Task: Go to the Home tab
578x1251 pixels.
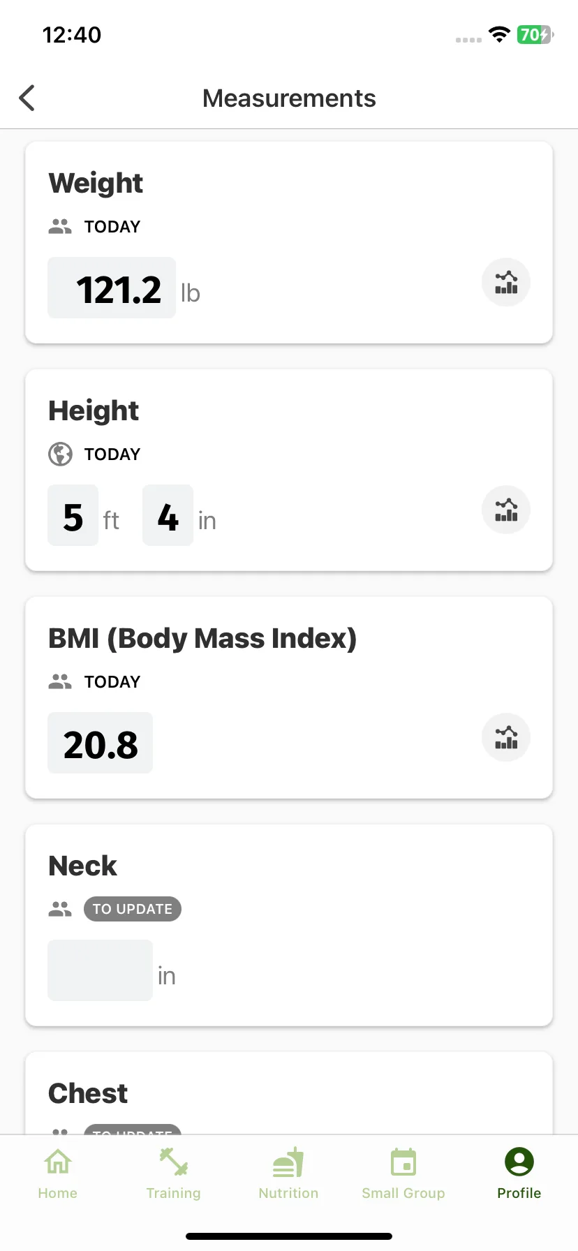Action: (58, 1174)
